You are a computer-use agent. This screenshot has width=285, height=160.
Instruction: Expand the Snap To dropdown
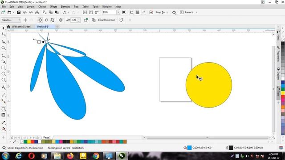coord(167,12)
